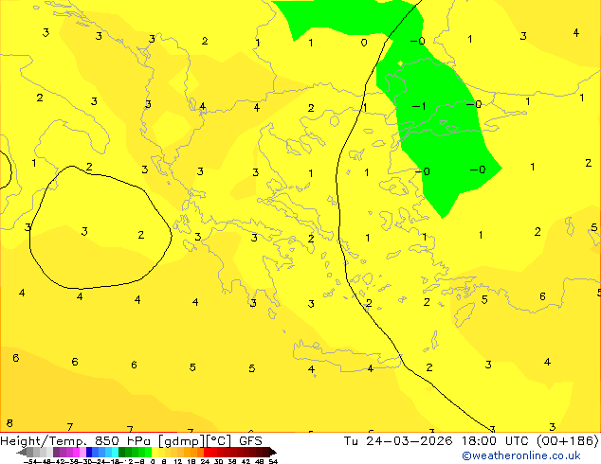Open the weatheronline.co.uk credit link
601x464 pixels.
[521, 455]
